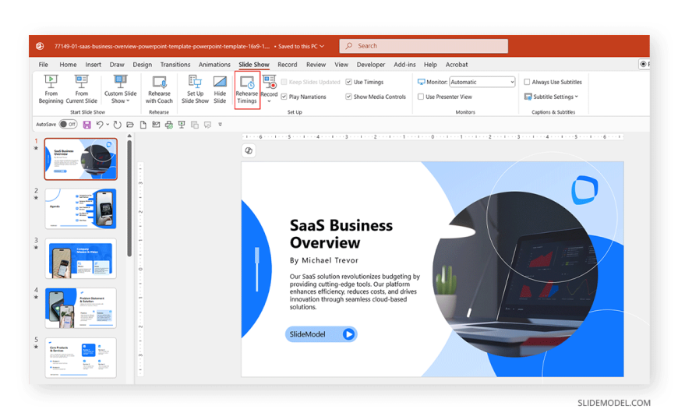Select slide 5 thumbnail
678x420 pixels.
click(x=81, y=358)
